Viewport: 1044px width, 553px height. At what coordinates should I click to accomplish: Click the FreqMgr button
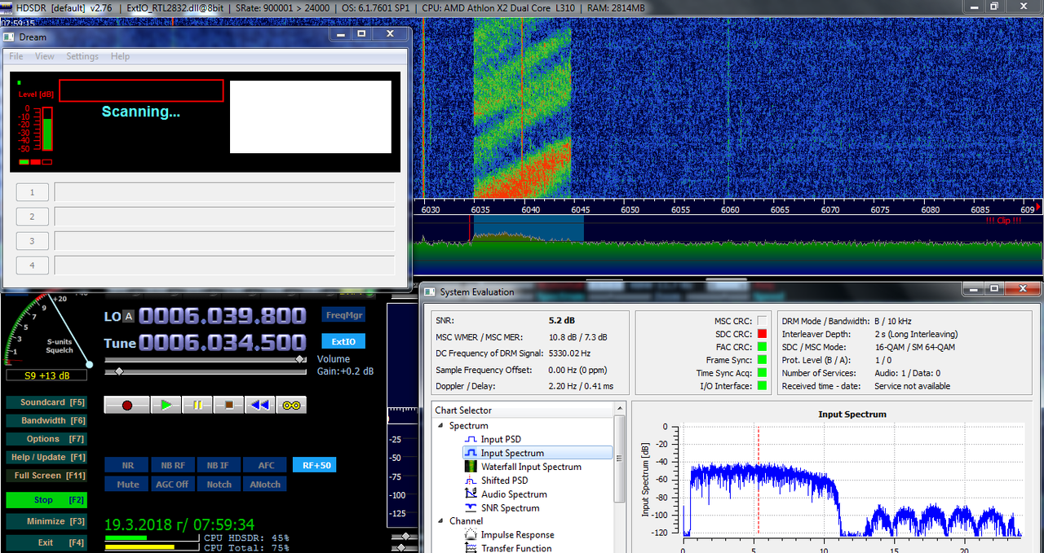[344, 315]
